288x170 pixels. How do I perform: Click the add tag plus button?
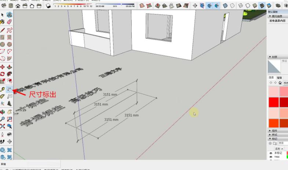point(270,143)
